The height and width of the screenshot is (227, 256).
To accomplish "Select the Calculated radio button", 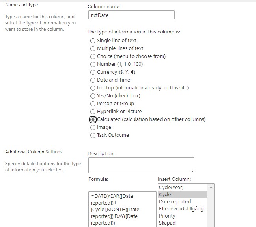I will tap(93, 119).
